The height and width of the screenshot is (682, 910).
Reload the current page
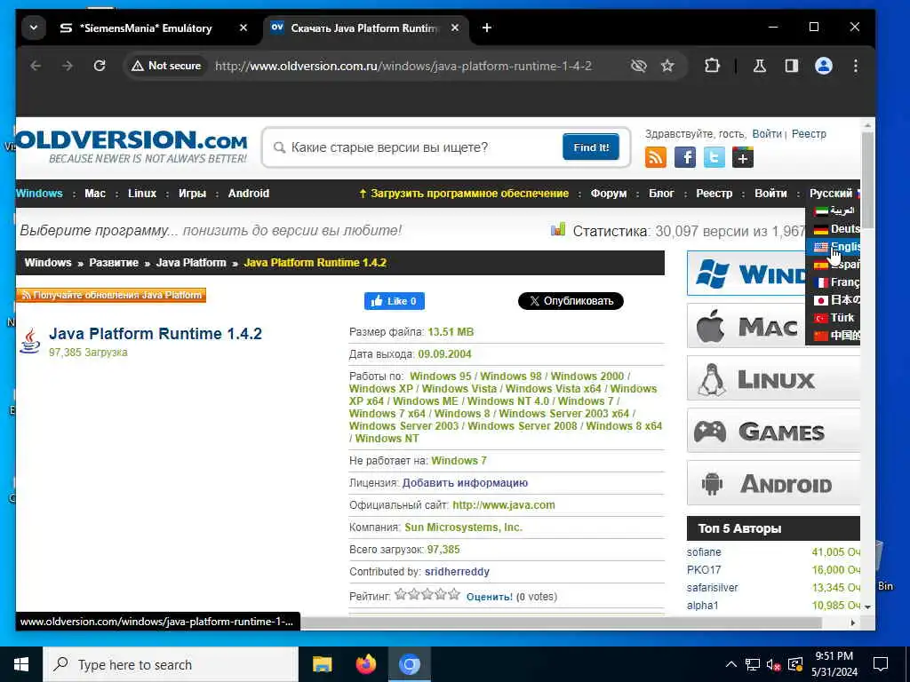pyautogui.click(x=100, y=66)
